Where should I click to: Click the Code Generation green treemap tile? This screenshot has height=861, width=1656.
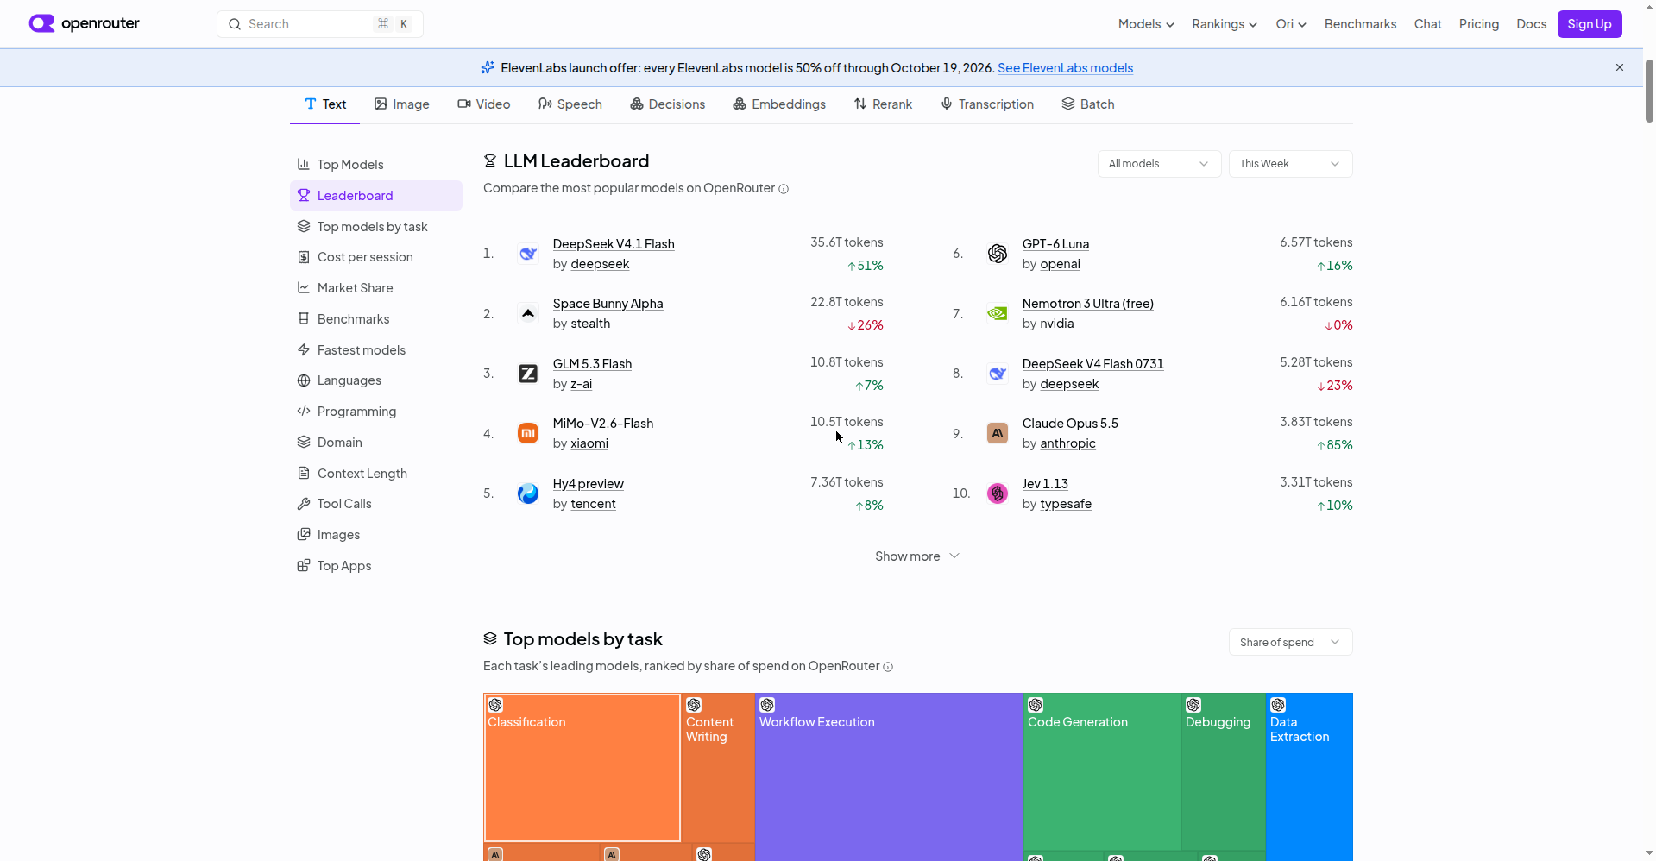[1102, 771]
